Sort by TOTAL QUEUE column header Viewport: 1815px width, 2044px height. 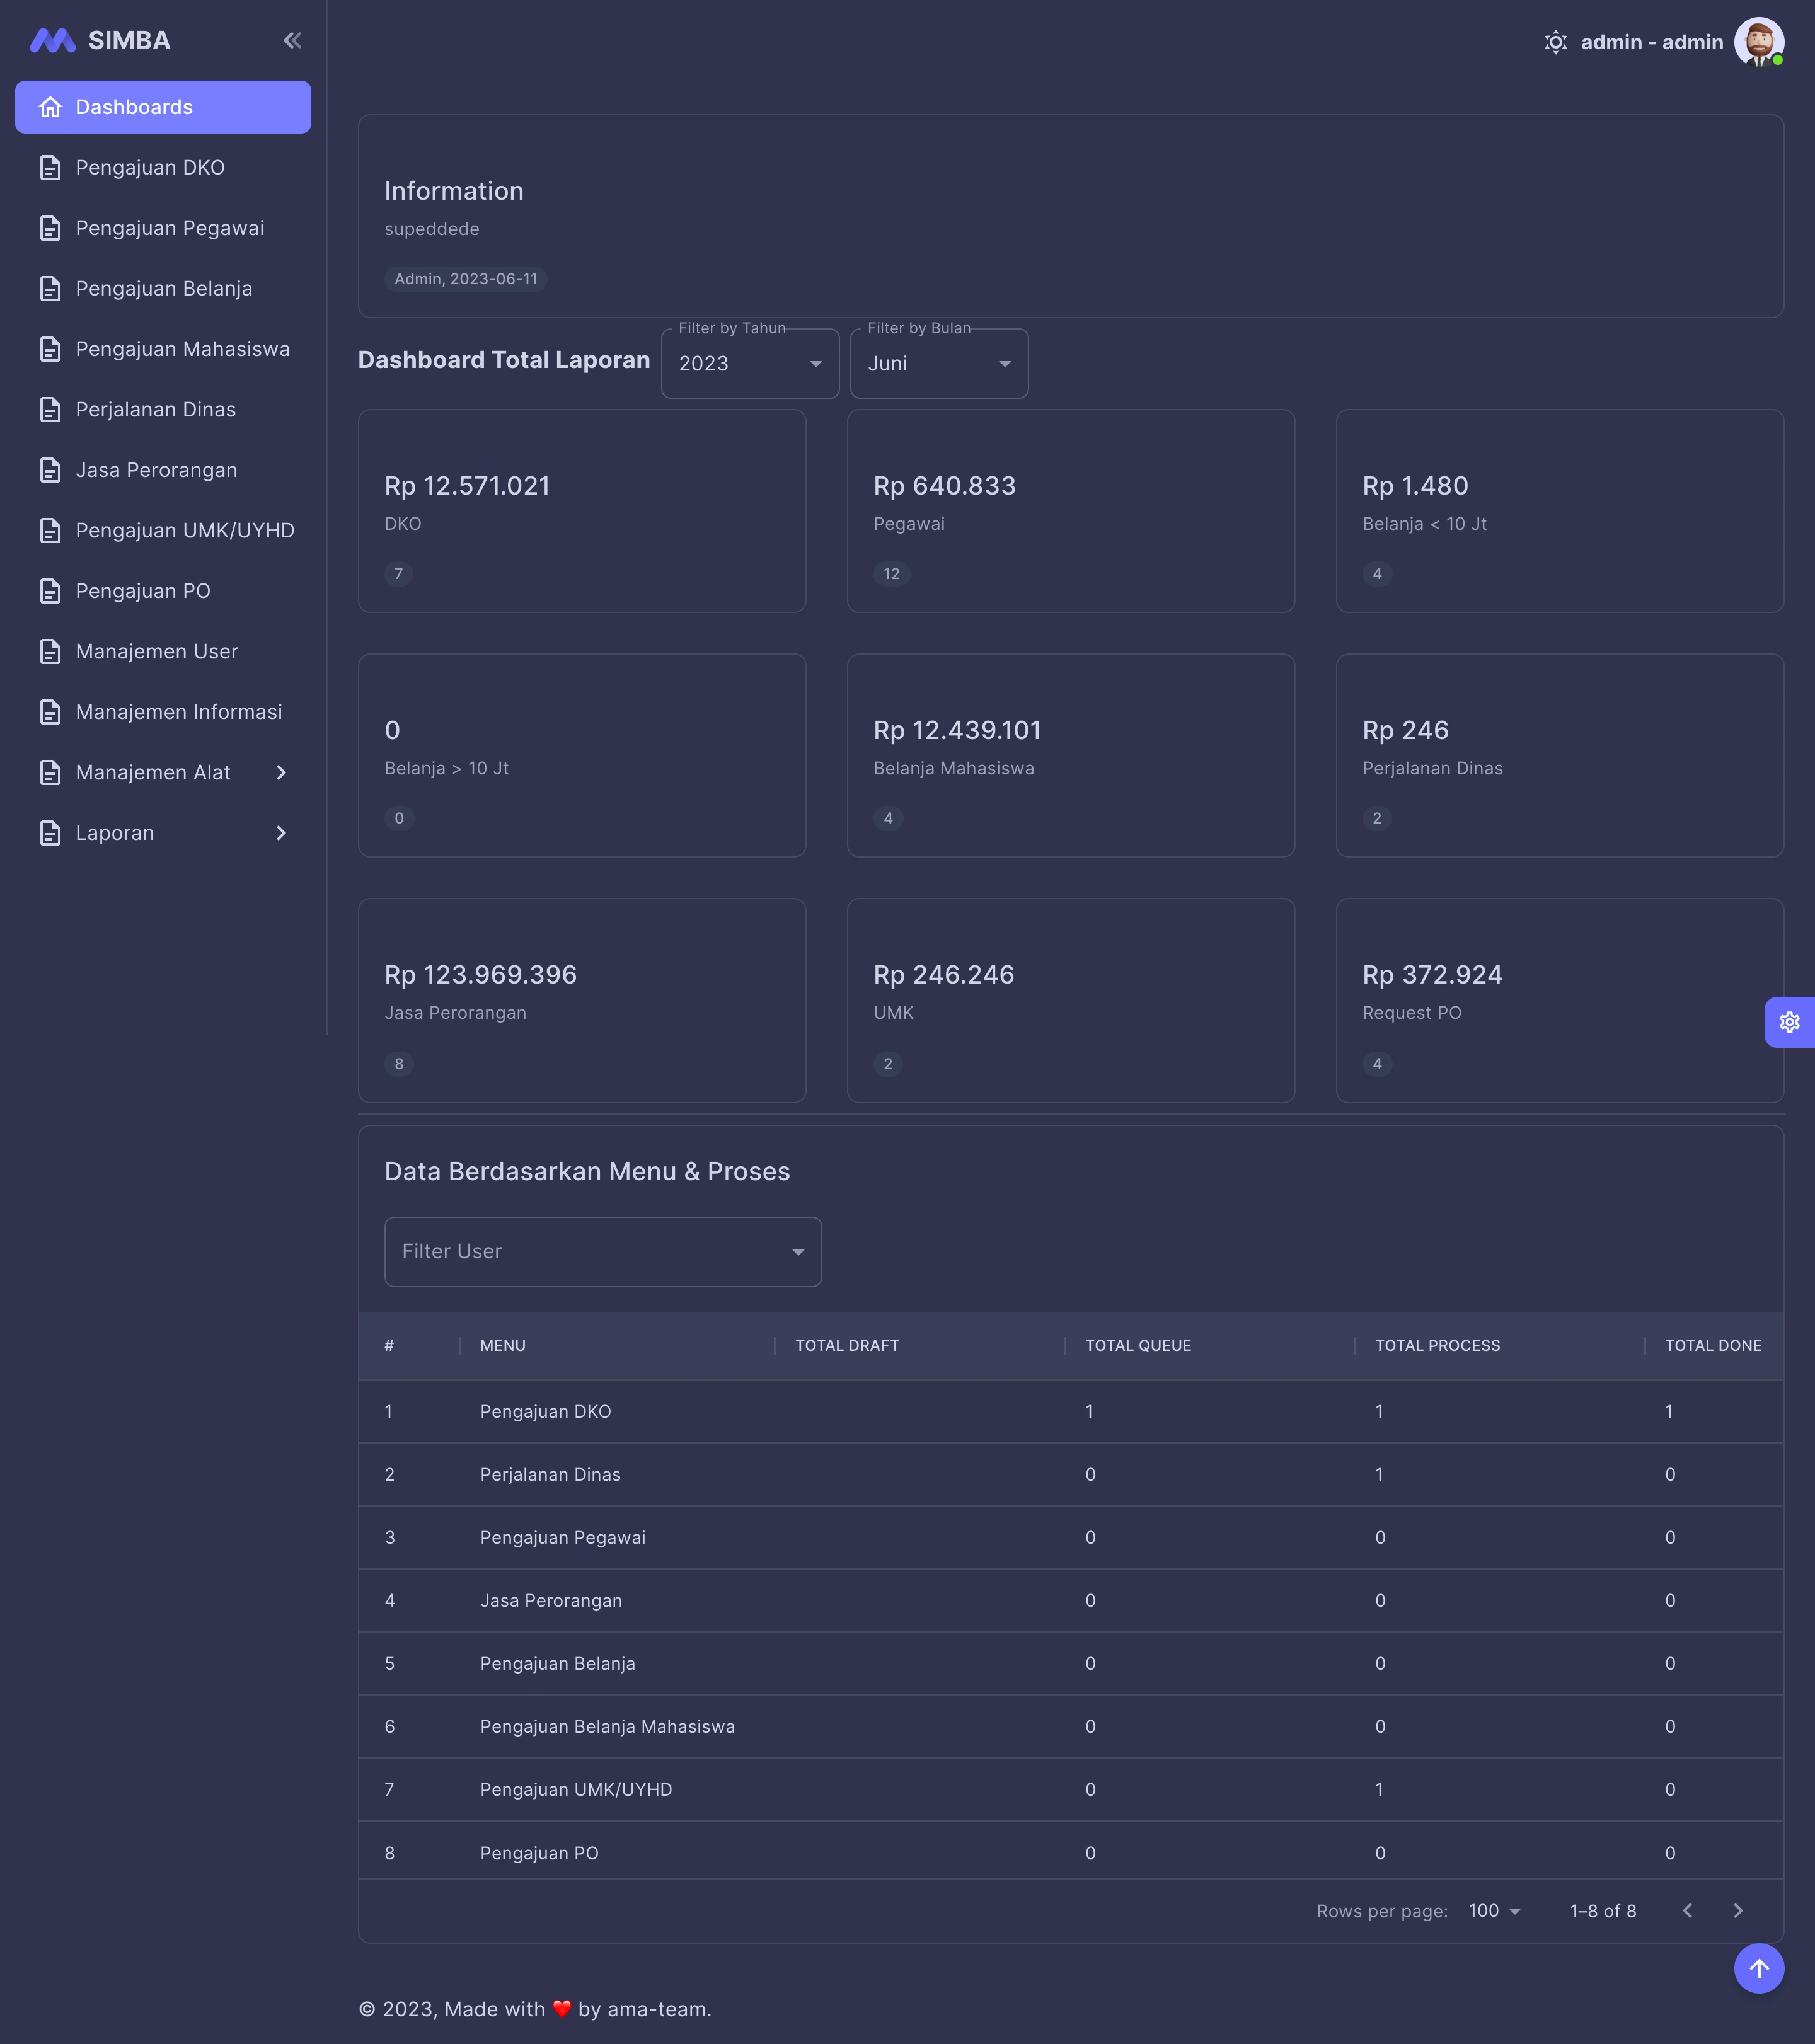(x=1138, y=1346)
